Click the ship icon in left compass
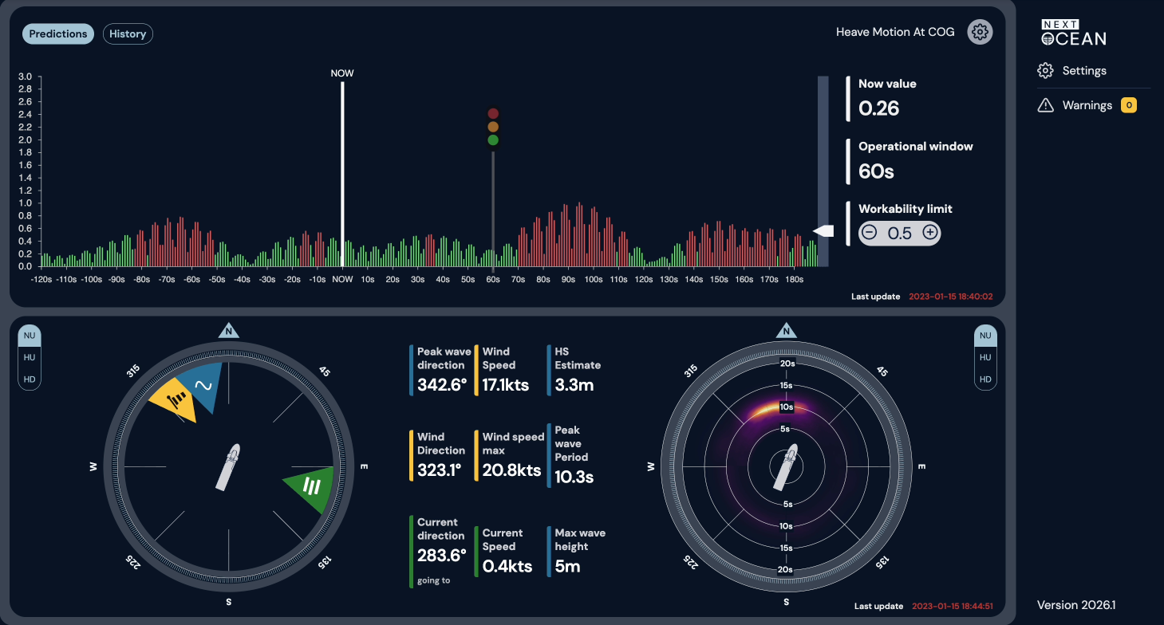The image size is (1164, 625). coord(227,466)
